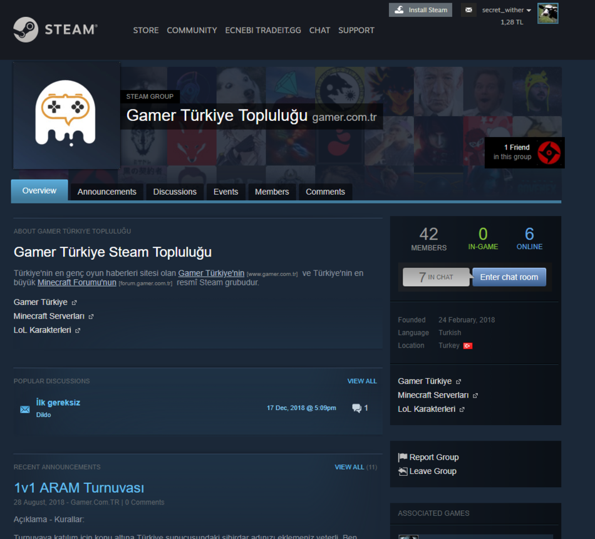The image size is (595, 539).
Task: Click the 24 February, 2018 founded date
Action: click(467, 320)
